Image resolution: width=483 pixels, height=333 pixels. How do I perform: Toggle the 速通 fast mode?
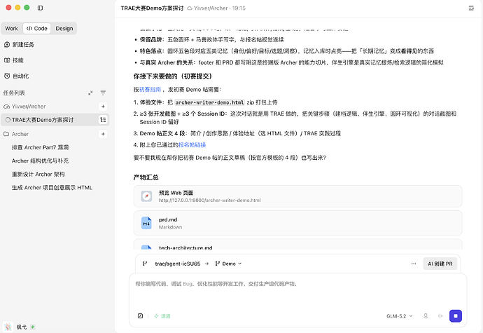[162, 315]
